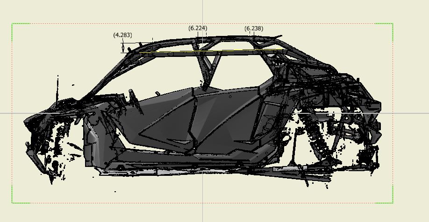Select the (6.224) dimension label
The width and height of the screenshot is (429, 222).
(198, 28)
